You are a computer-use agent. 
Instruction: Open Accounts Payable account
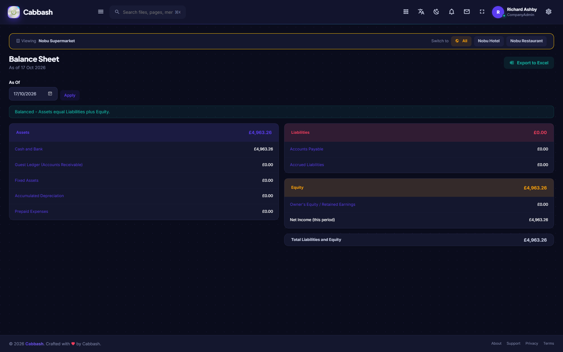(306, 149)
